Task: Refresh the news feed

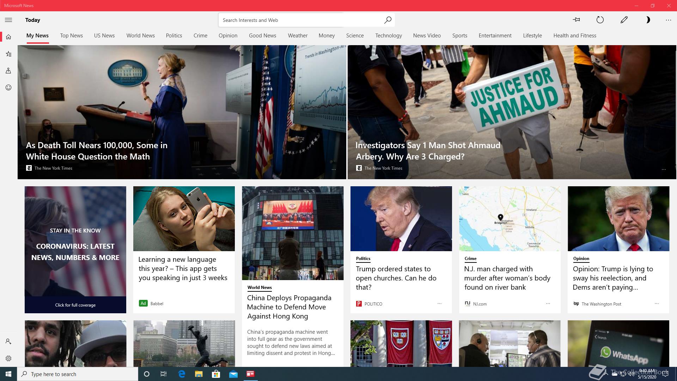Action: (x=600, y=20)
